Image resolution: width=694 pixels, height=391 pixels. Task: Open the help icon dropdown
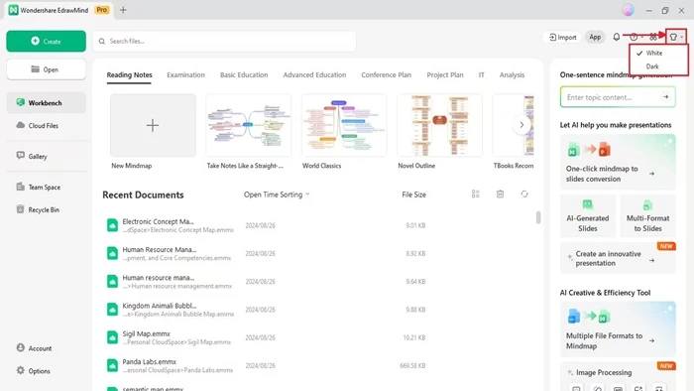(x=636, y=37)
